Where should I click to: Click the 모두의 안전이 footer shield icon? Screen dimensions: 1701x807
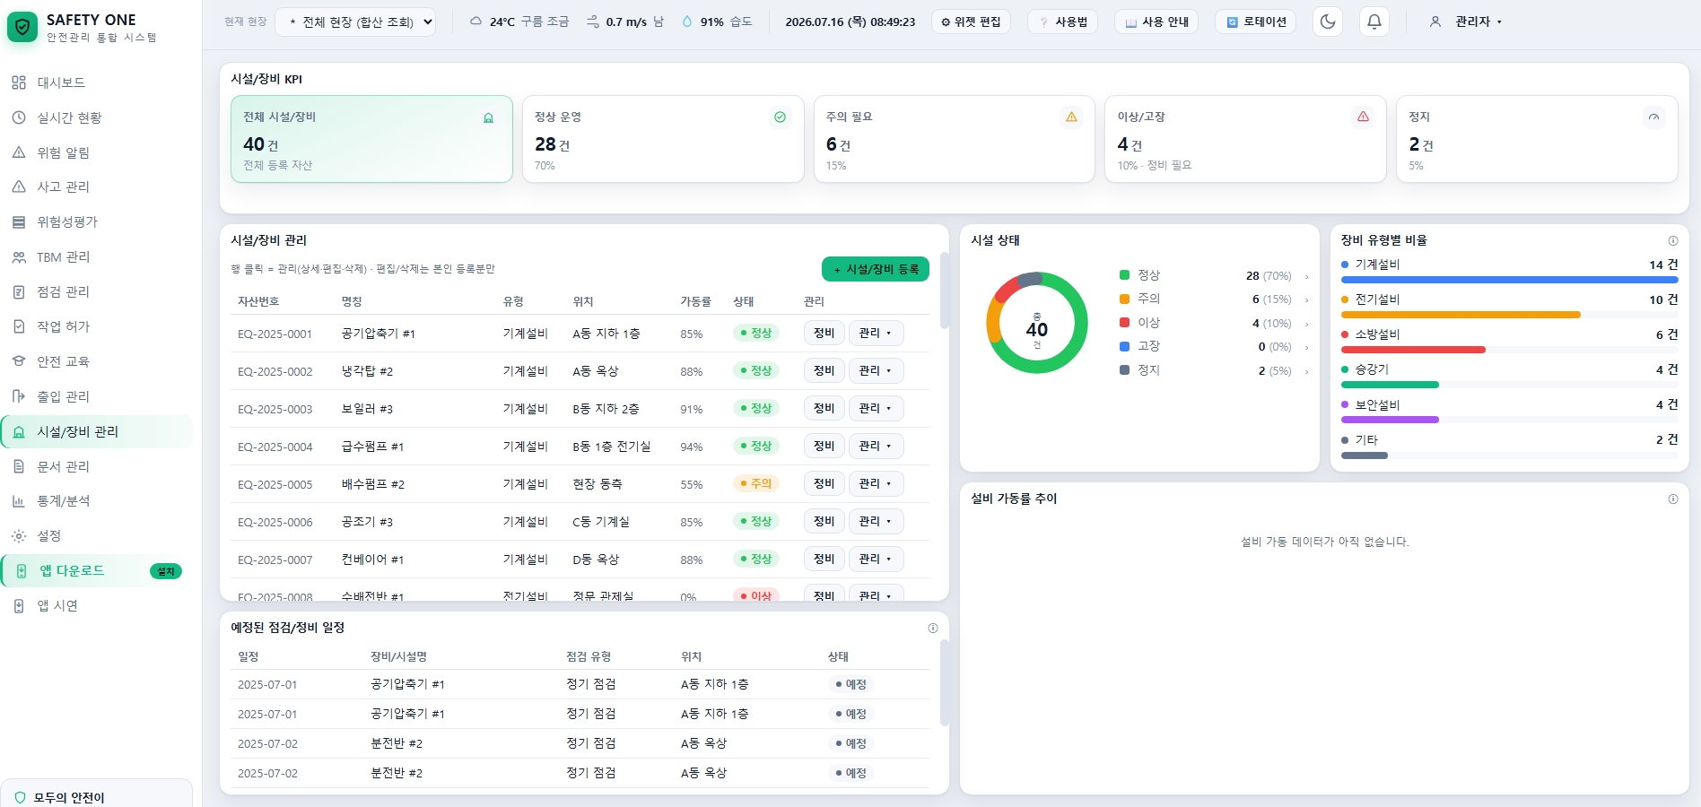point(21,797)
